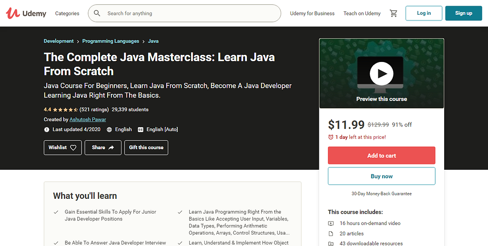
Task: Click the heart icon on Wishlist
Action: point(73,148)
